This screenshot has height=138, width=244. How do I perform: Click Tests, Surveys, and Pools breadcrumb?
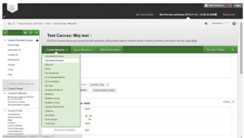[31, 24]
